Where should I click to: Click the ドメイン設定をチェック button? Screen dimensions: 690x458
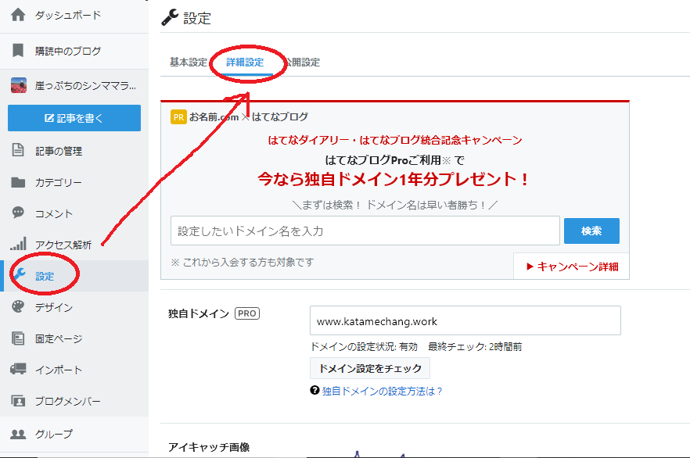[x=369, y=368]
